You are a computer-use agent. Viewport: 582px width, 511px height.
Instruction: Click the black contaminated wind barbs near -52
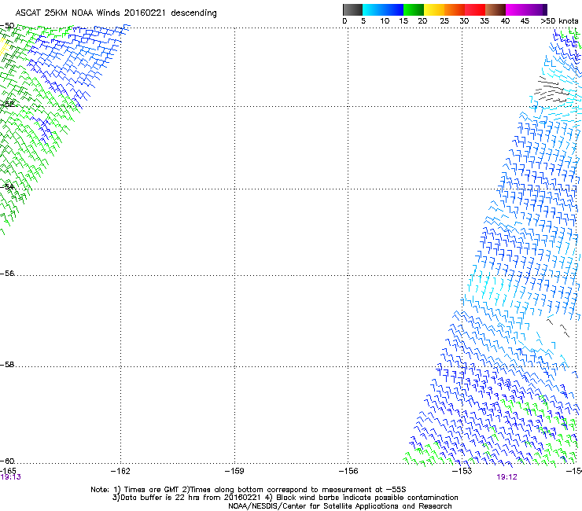pos(551,89)
